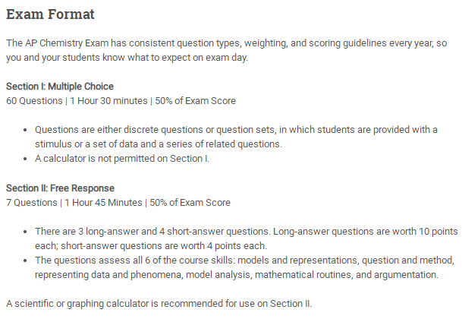
Task: Click the '6 of the course skills' bullet
Action: [244, 261]
